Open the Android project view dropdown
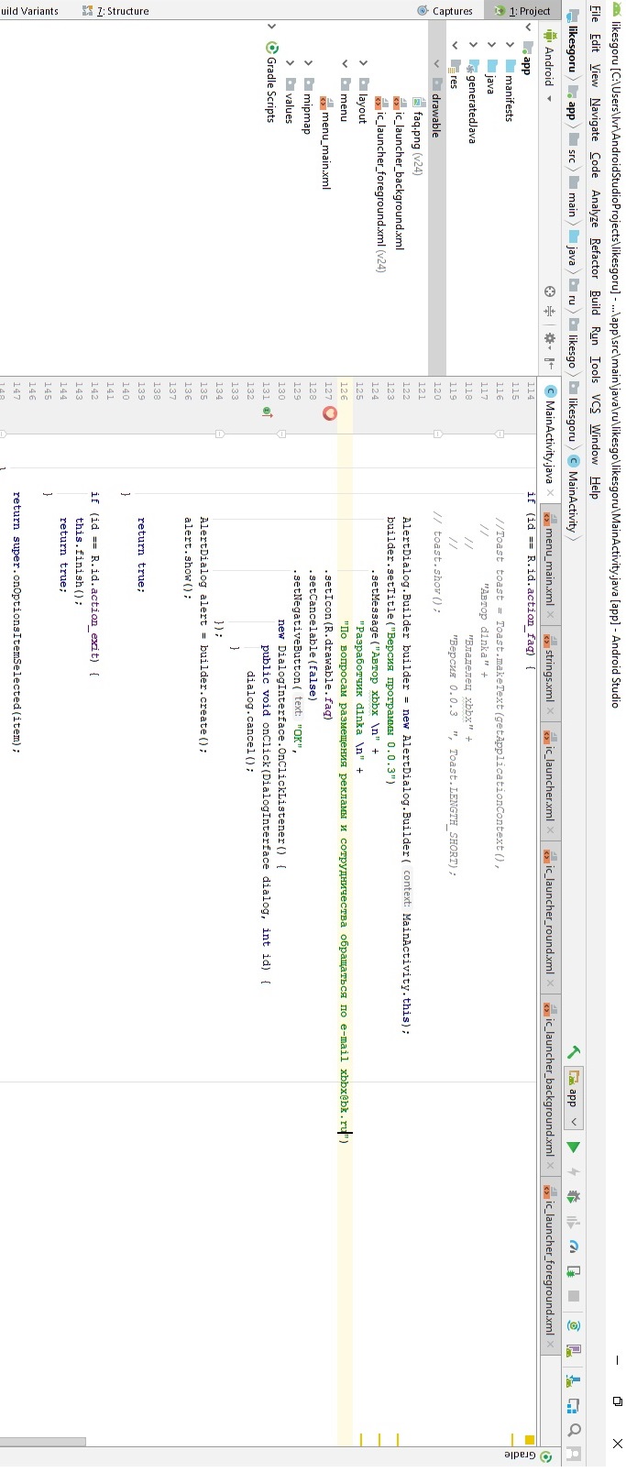Screen dimensions: 626x1472 tap(550, 66)
